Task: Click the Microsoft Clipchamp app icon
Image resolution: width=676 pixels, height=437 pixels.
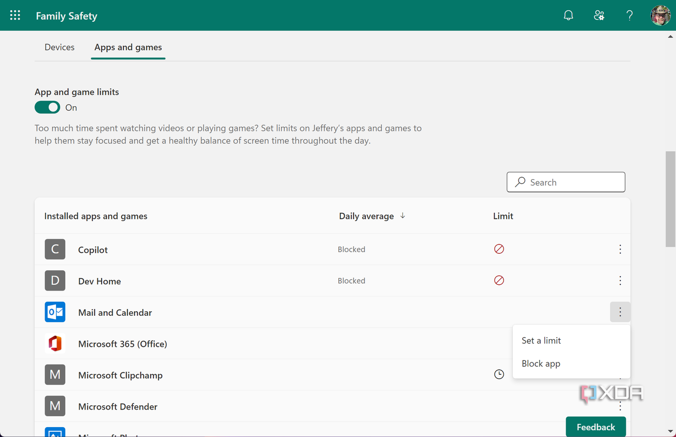Action: 55,375
